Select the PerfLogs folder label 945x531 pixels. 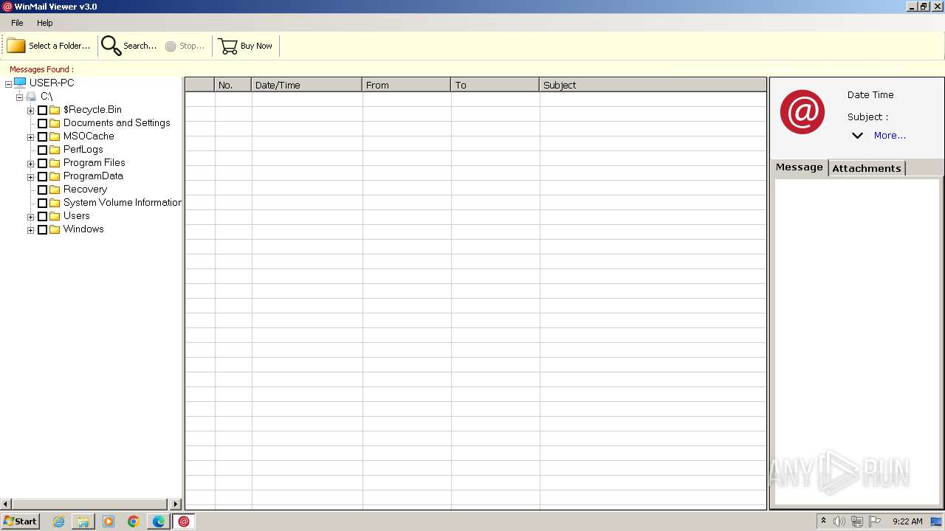coord(83,150)
